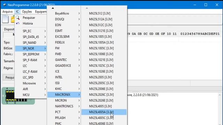This screenshot has height=125, width=223.
Task: Click the Pesquisar magnifier icon in IC menu
Action: tap(18, 18)
